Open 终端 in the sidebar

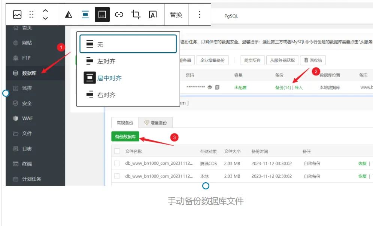pos(27,164)
